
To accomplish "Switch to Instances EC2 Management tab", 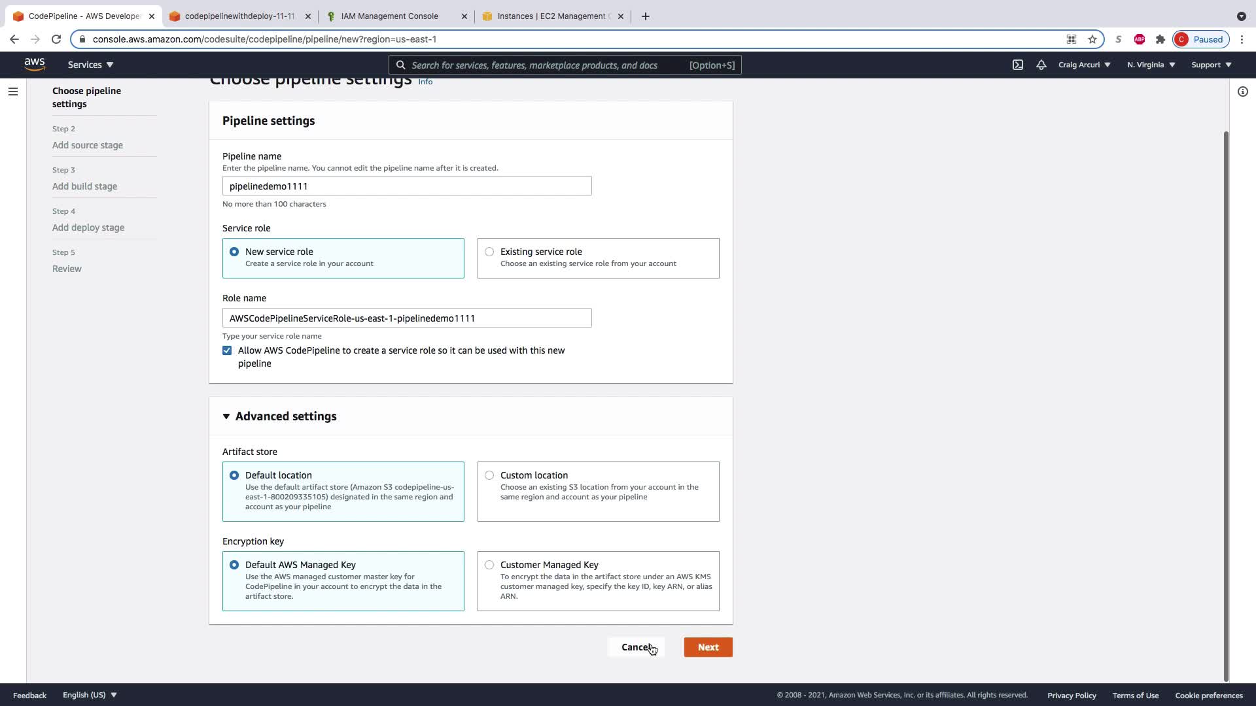I will tap(553, 16).
